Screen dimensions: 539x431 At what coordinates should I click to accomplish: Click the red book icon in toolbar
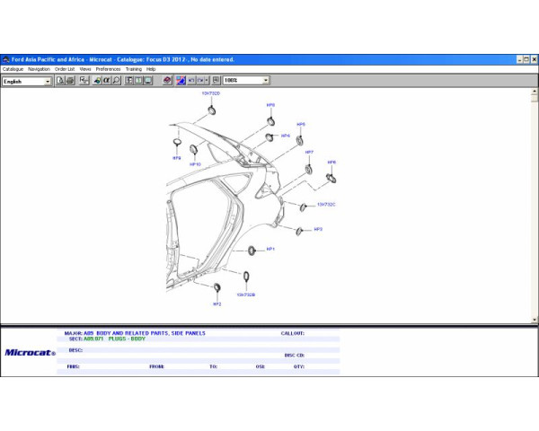(167, 80)
